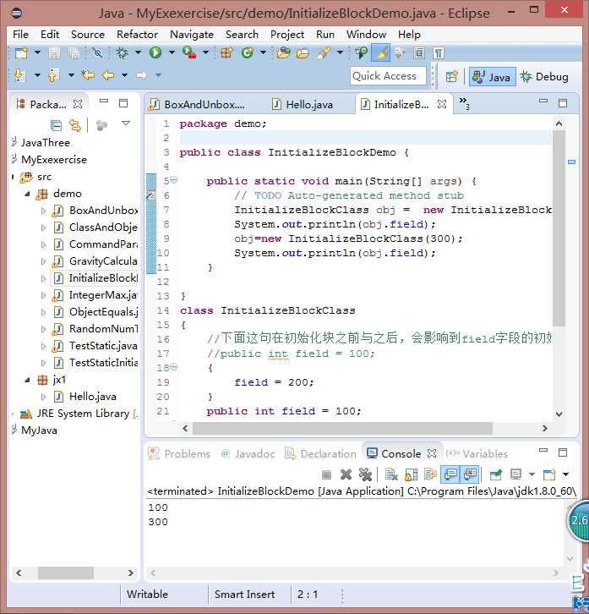Run the program with green Run button
Viewport: 589px width, 614px height.
[155, 52]
